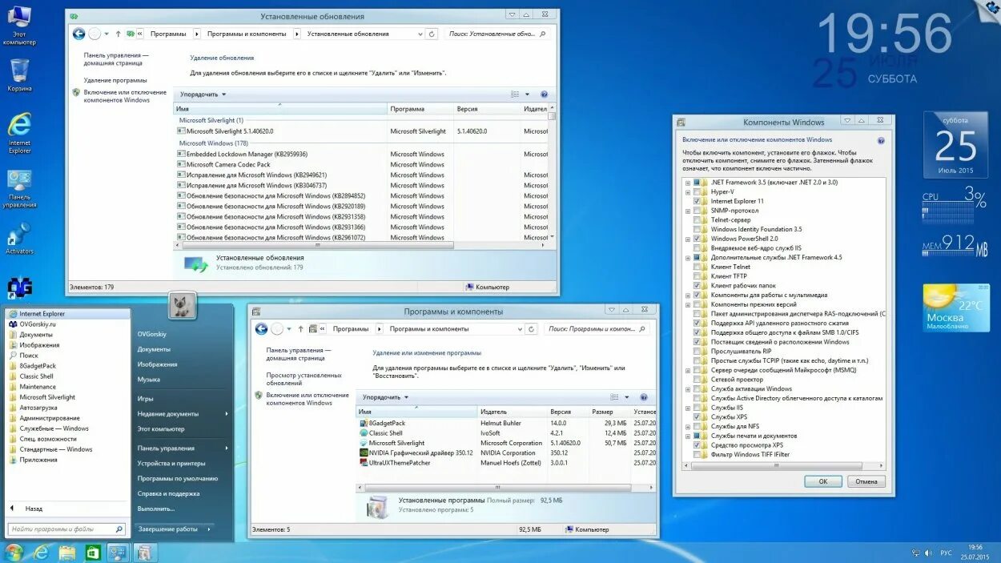The height and width of the screenshot is (563, 1001).
Task: Open Недавние документы in Start menu
Action: click(x=183, y=414)
